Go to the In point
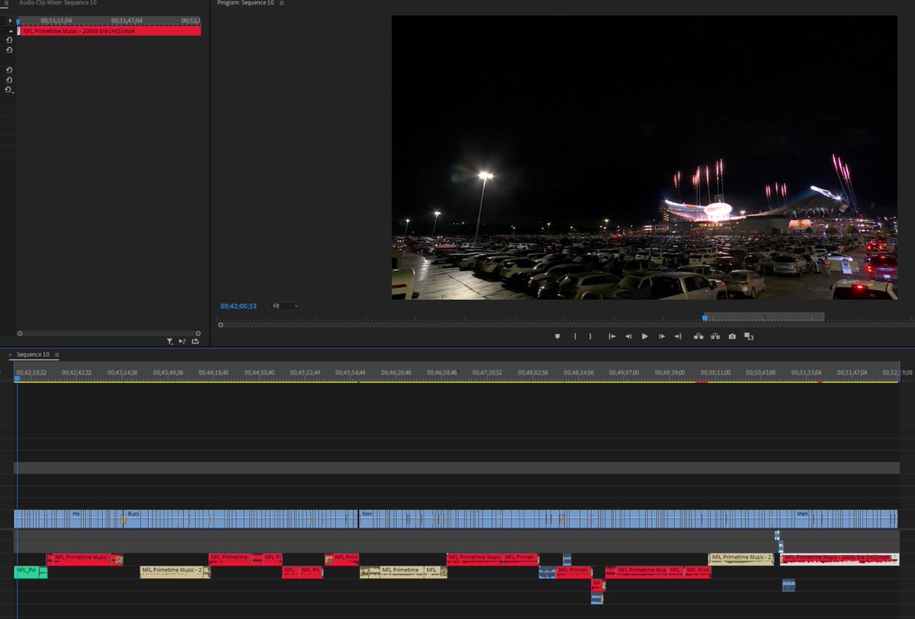 click(612, 336)
